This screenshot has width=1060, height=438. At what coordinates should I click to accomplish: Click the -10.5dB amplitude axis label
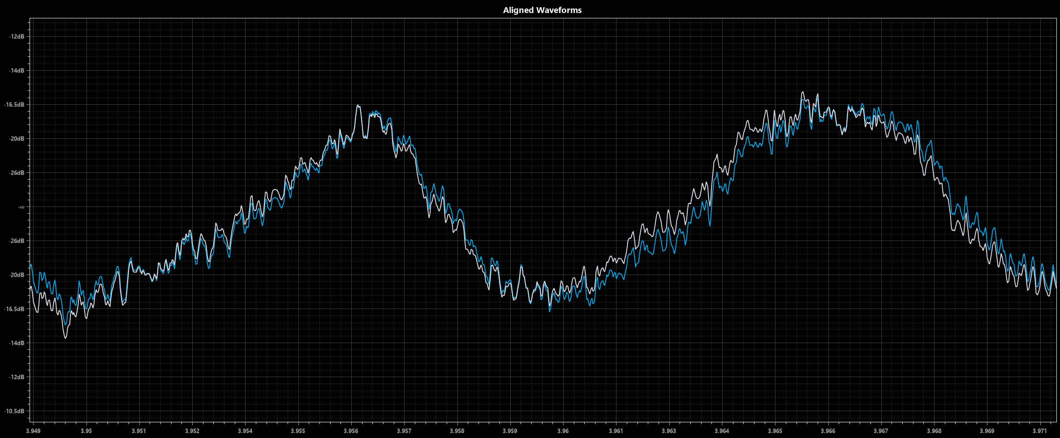tap(14, 411)
